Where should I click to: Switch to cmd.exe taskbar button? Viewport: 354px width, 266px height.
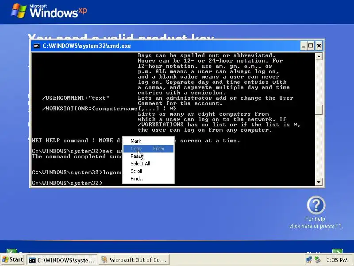[62, 260]
